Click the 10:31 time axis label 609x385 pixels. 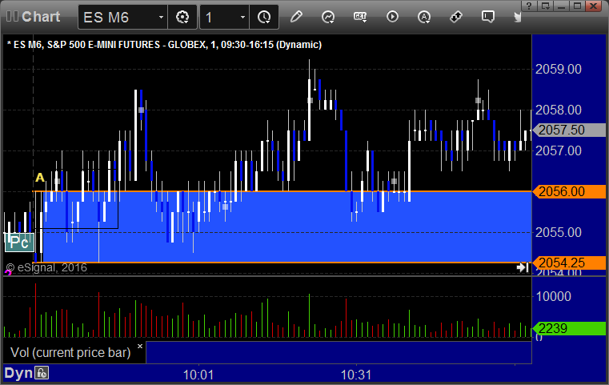tap(356, 375)
